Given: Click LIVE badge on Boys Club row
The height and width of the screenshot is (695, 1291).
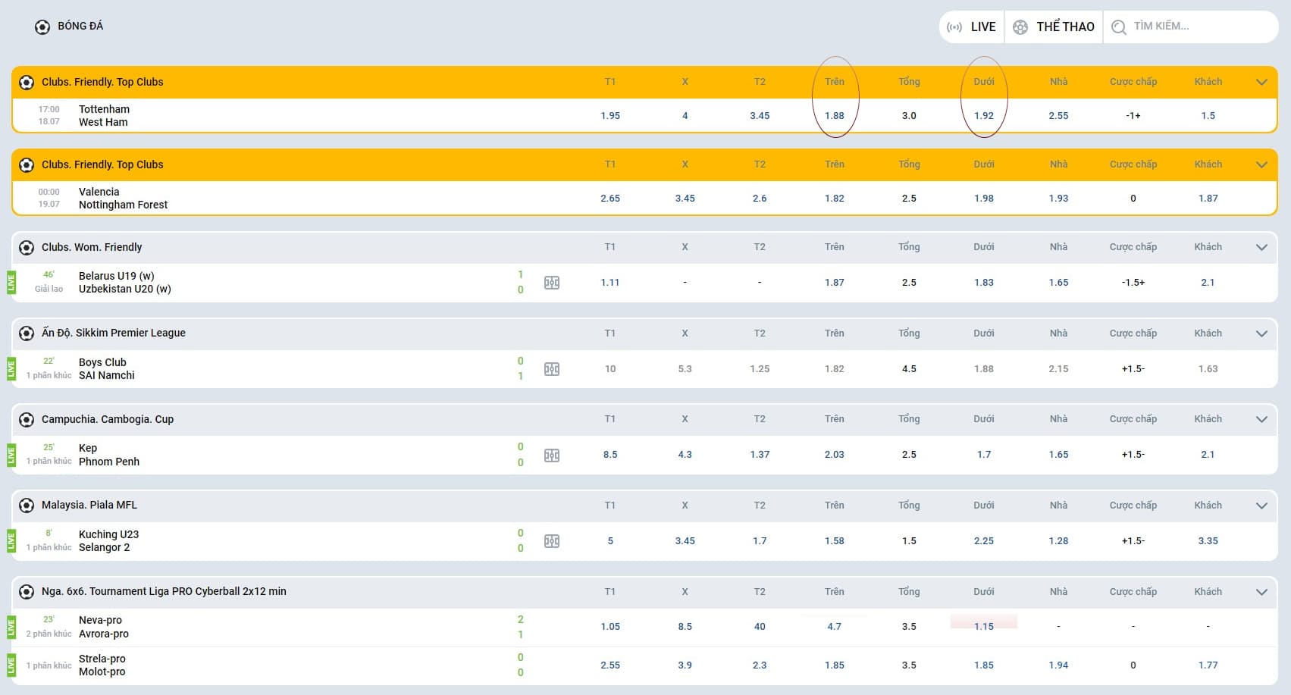Looking at the screenshot, I should (11, 369).
